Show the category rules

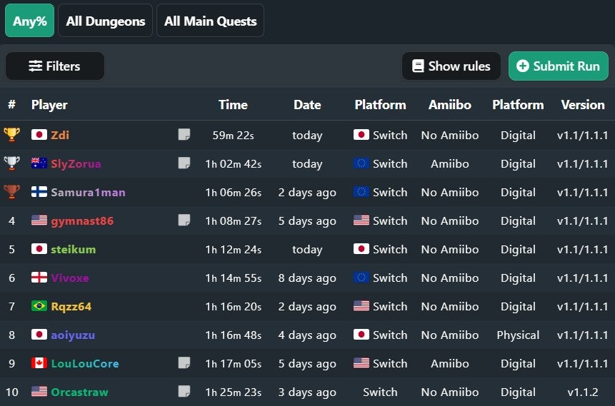(451, 66)
